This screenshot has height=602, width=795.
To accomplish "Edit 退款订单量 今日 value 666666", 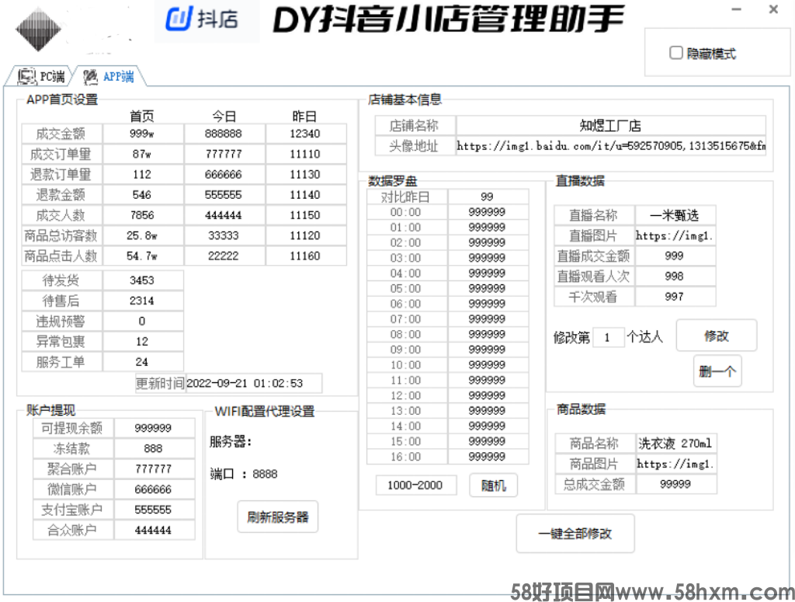I will click(x=224, y=175).
